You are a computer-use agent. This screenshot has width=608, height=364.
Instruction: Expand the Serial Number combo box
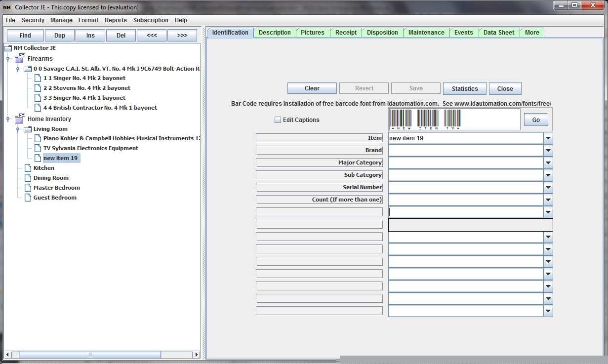(x=548, y=188)
